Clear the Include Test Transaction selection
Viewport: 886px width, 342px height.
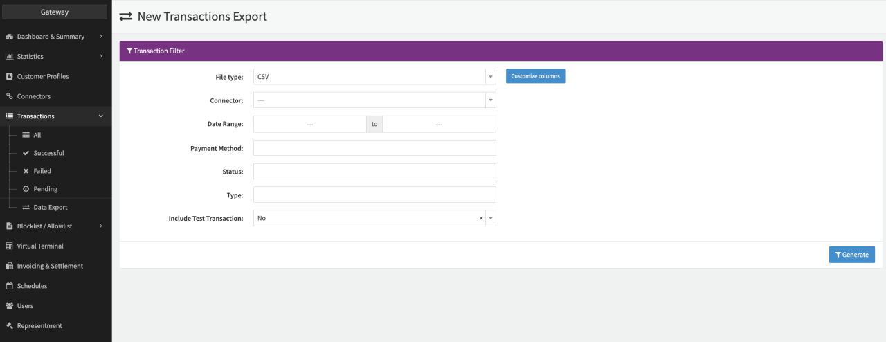[481, 218]
